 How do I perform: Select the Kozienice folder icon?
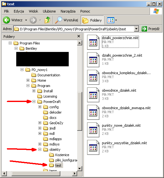[x=52, y=155]
